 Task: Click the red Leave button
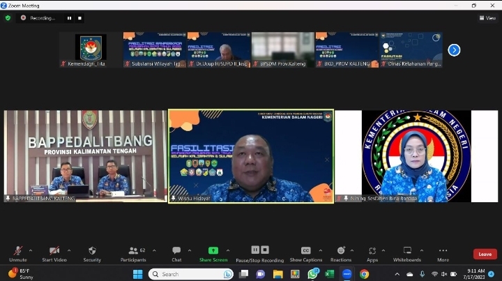point(485,254)
